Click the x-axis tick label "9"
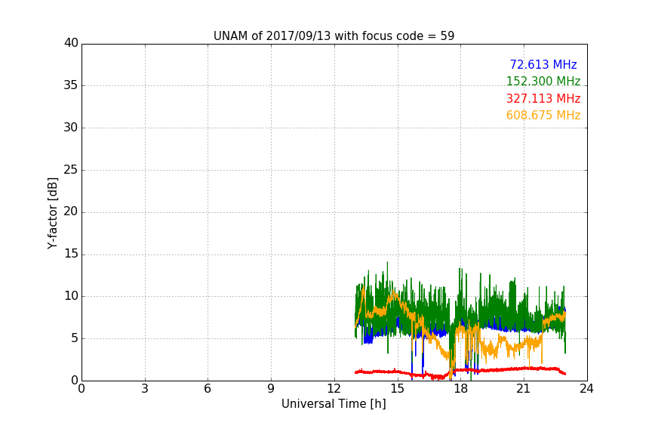This screenshot has width=652, height=435. (271, 389)
